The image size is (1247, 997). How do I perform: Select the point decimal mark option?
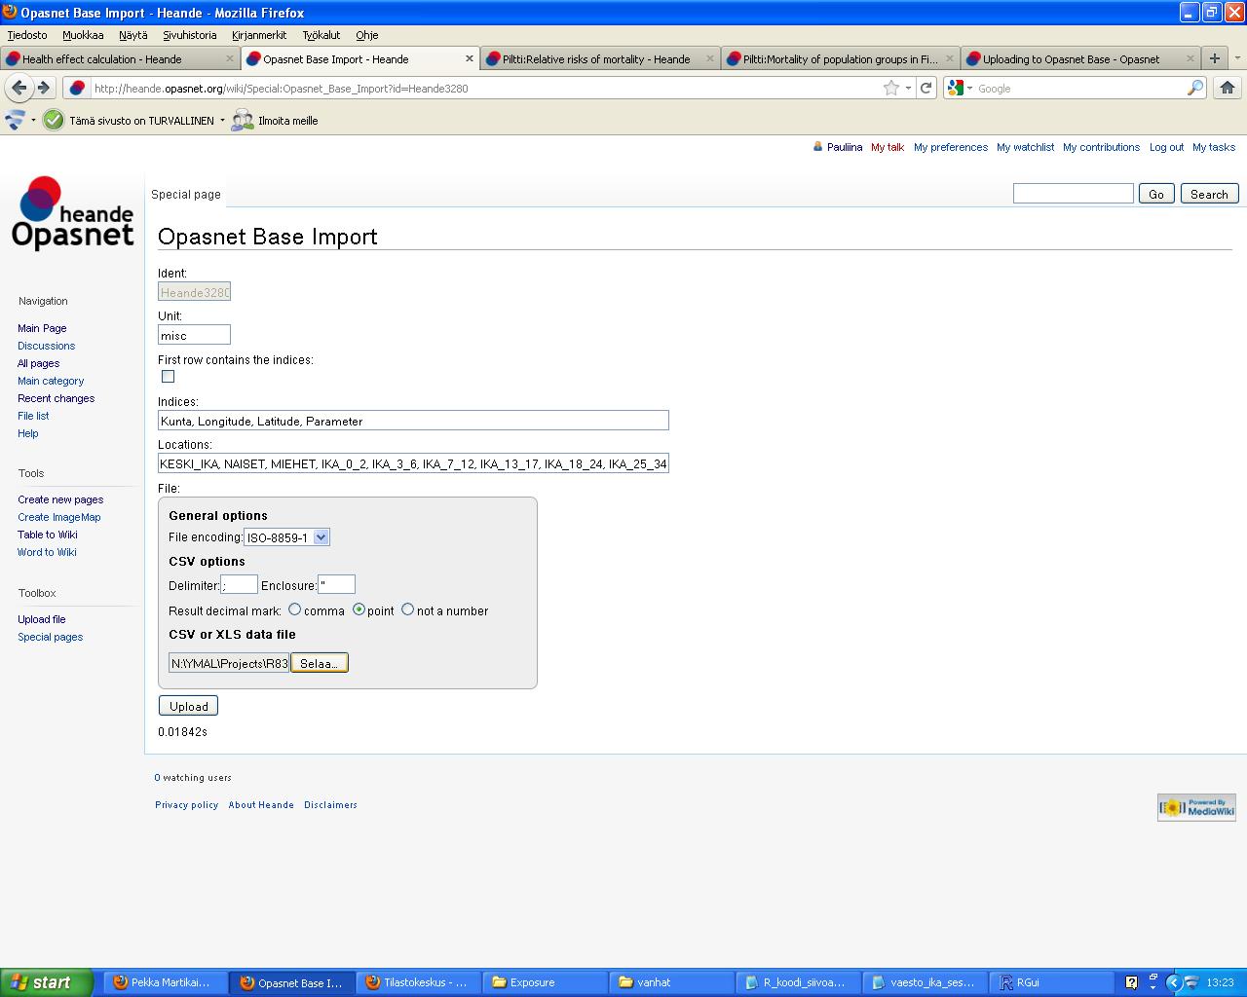click(359, 609)
